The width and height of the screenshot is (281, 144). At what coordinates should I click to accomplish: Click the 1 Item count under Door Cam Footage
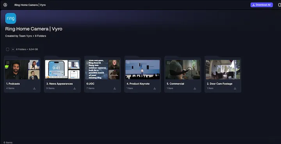(x=210, y=88)
